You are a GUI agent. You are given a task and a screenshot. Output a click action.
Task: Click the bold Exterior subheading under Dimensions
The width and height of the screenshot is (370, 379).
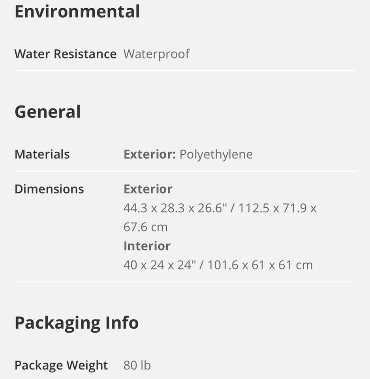point(148,189)
